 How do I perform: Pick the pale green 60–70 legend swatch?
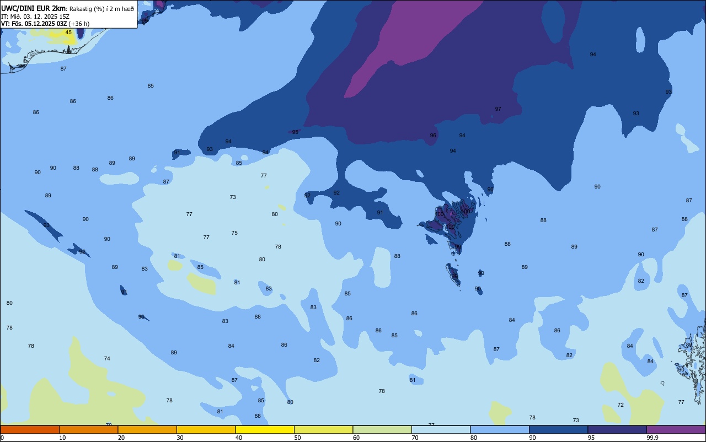coord(382,429)
